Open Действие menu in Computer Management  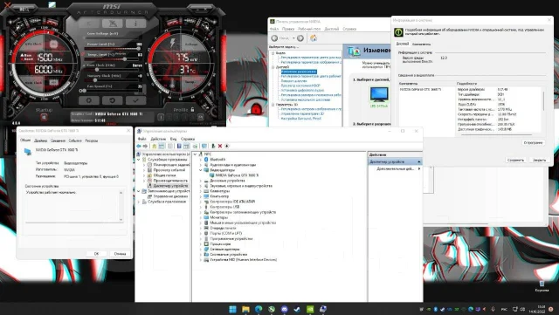coord(158,139)
